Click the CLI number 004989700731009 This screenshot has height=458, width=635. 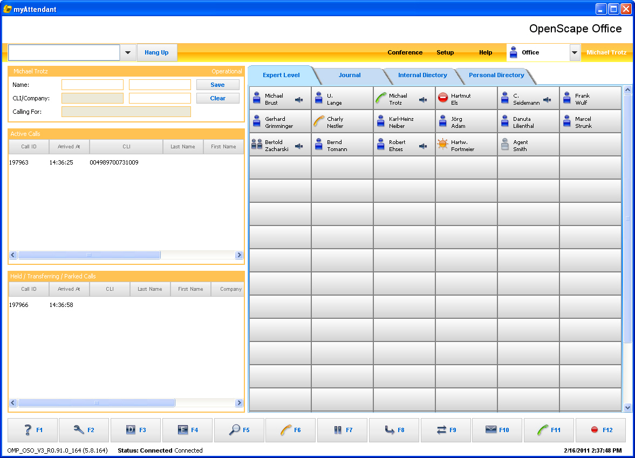tap(114, 162)
